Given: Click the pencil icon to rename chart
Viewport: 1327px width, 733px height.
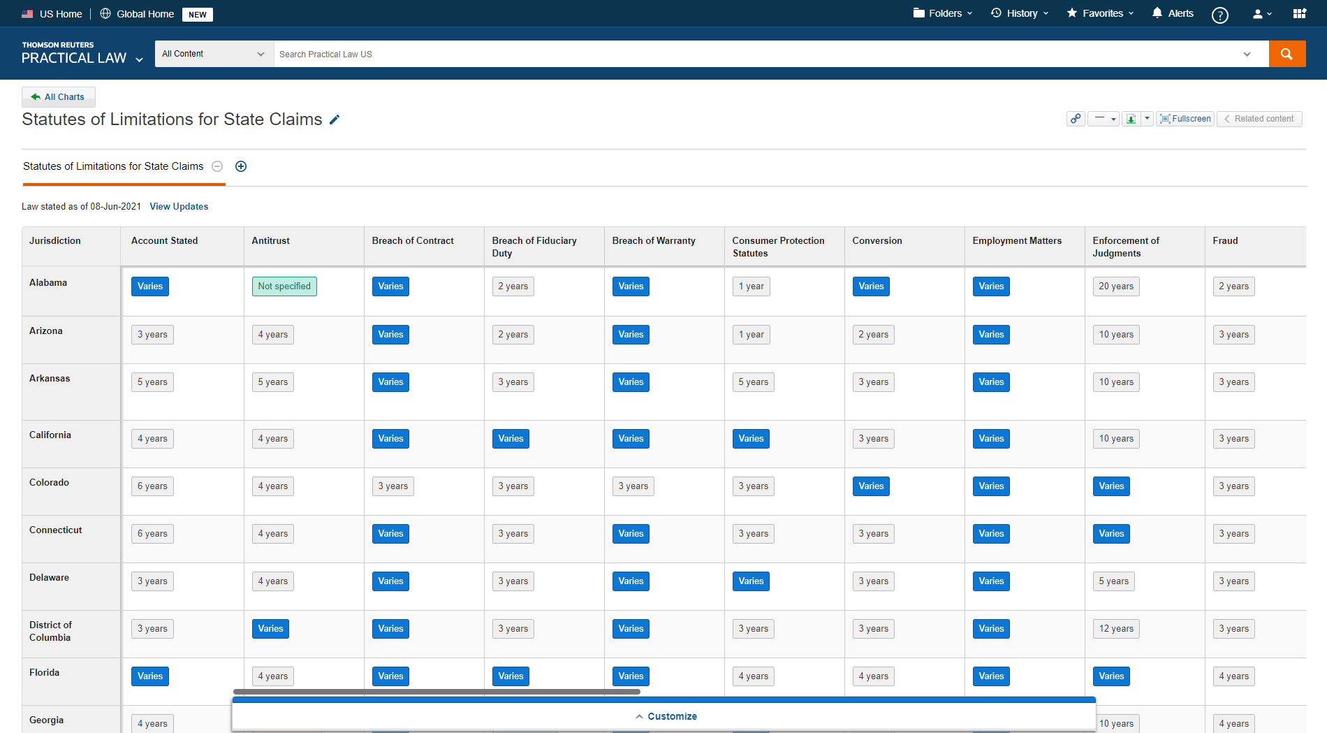Looking at the screenshot, I should click(x=335, y=120).
